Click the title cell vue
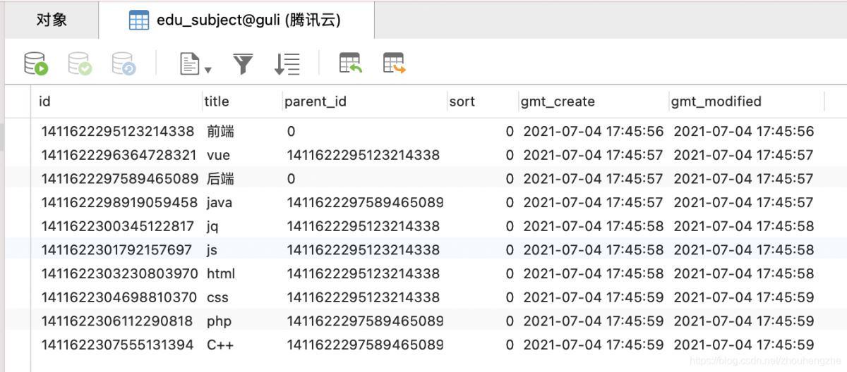The image size is (847, 372). tap(219, 155)
